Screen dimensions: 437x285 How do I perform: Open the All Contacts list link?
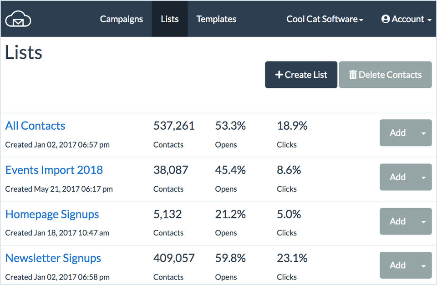35,126
